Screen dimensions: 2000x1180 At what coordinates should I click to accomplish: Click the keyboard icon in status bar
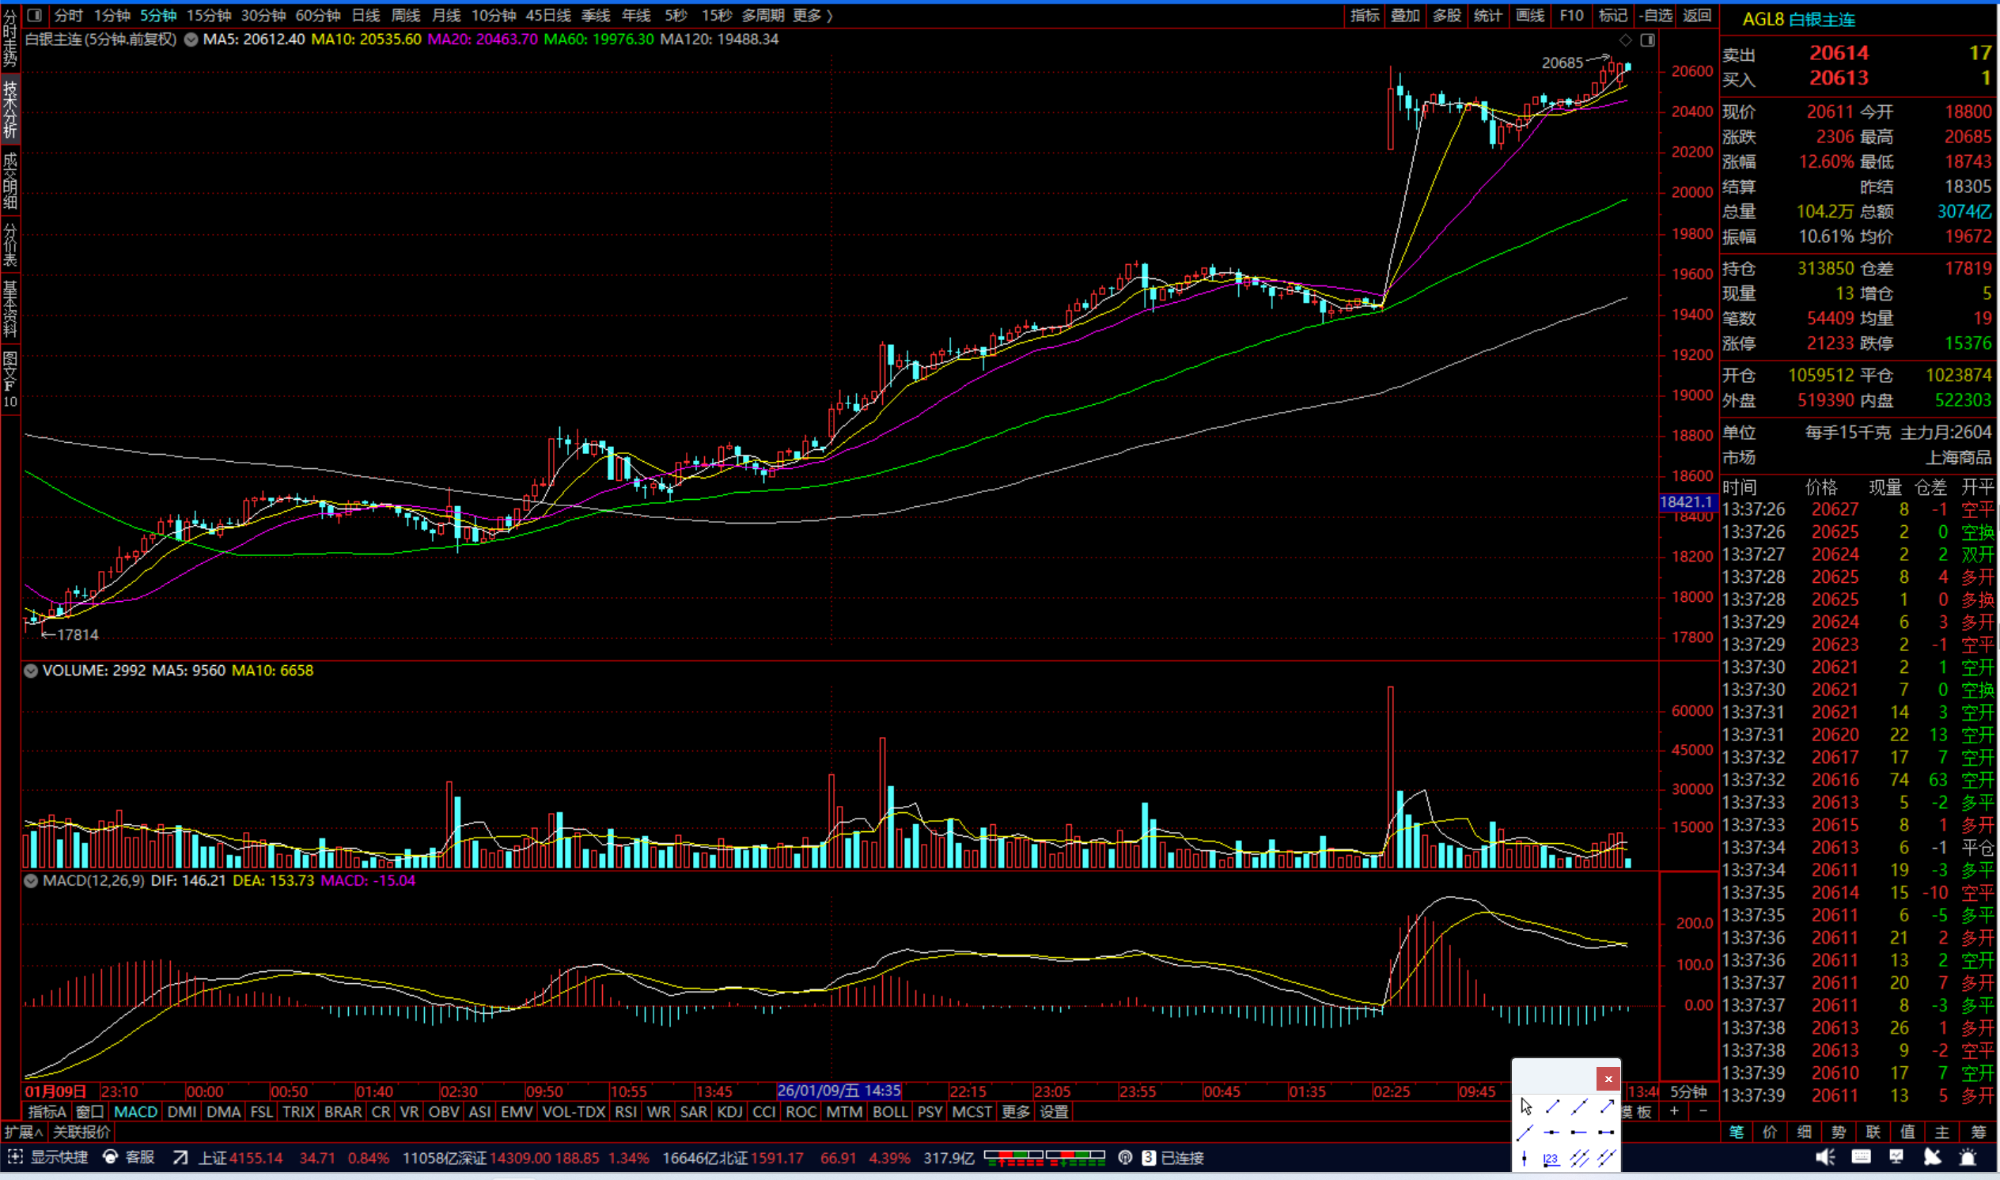[x=1861, y=1158]
